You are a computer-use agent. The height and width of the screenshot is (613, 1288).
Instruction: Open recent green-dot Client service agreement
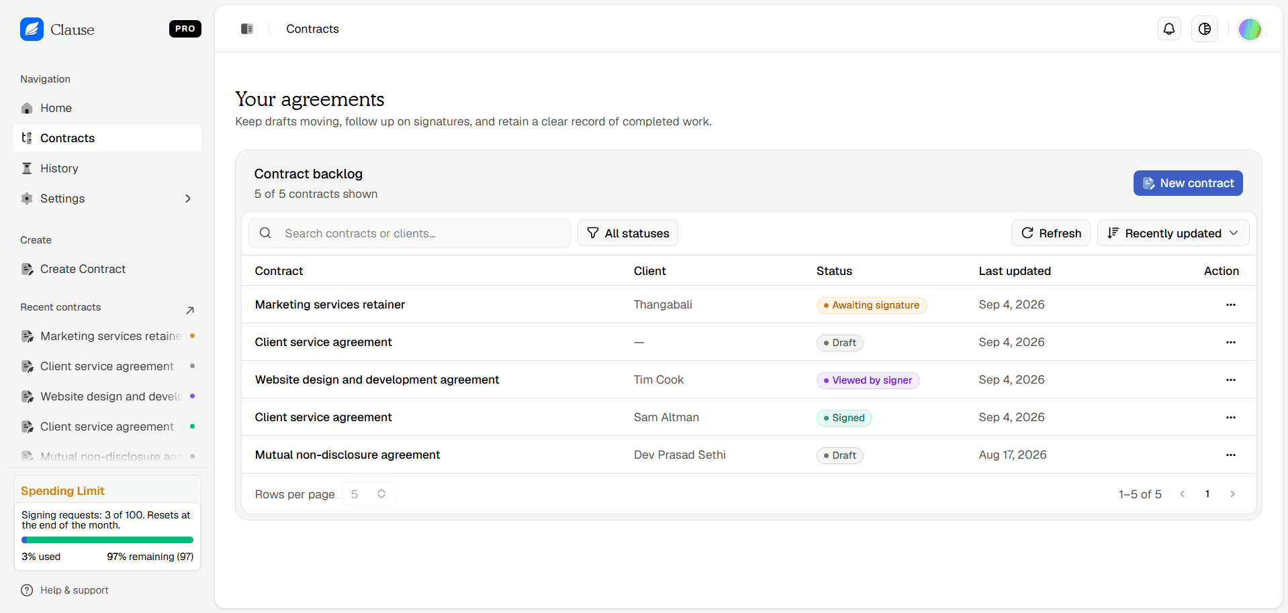107,427
